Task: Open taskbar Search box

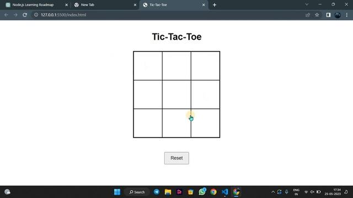Action: click(137, 192)
